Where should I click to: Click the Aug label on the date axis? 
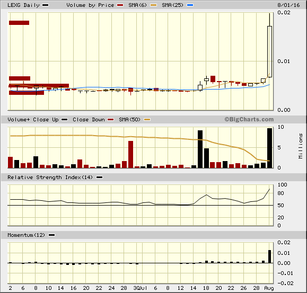click(x=269, y=288)
